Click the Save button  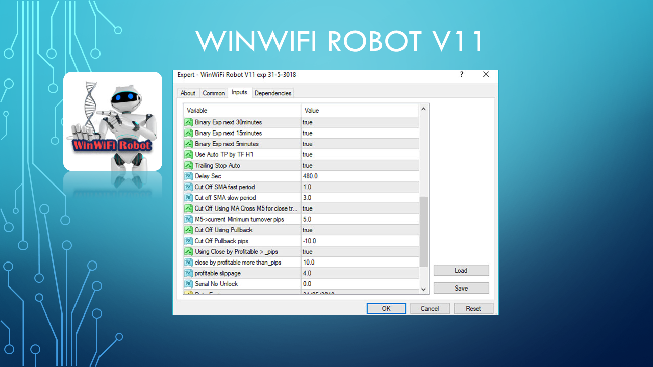pyautogui.click(x=461, y=288)
